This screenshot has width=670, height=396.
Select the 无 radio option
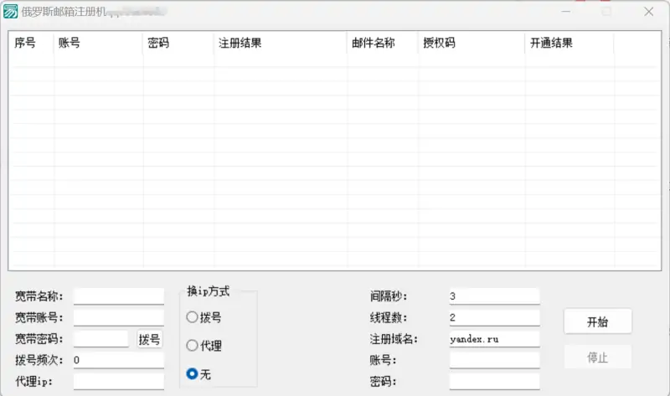[x=193, y=374]
